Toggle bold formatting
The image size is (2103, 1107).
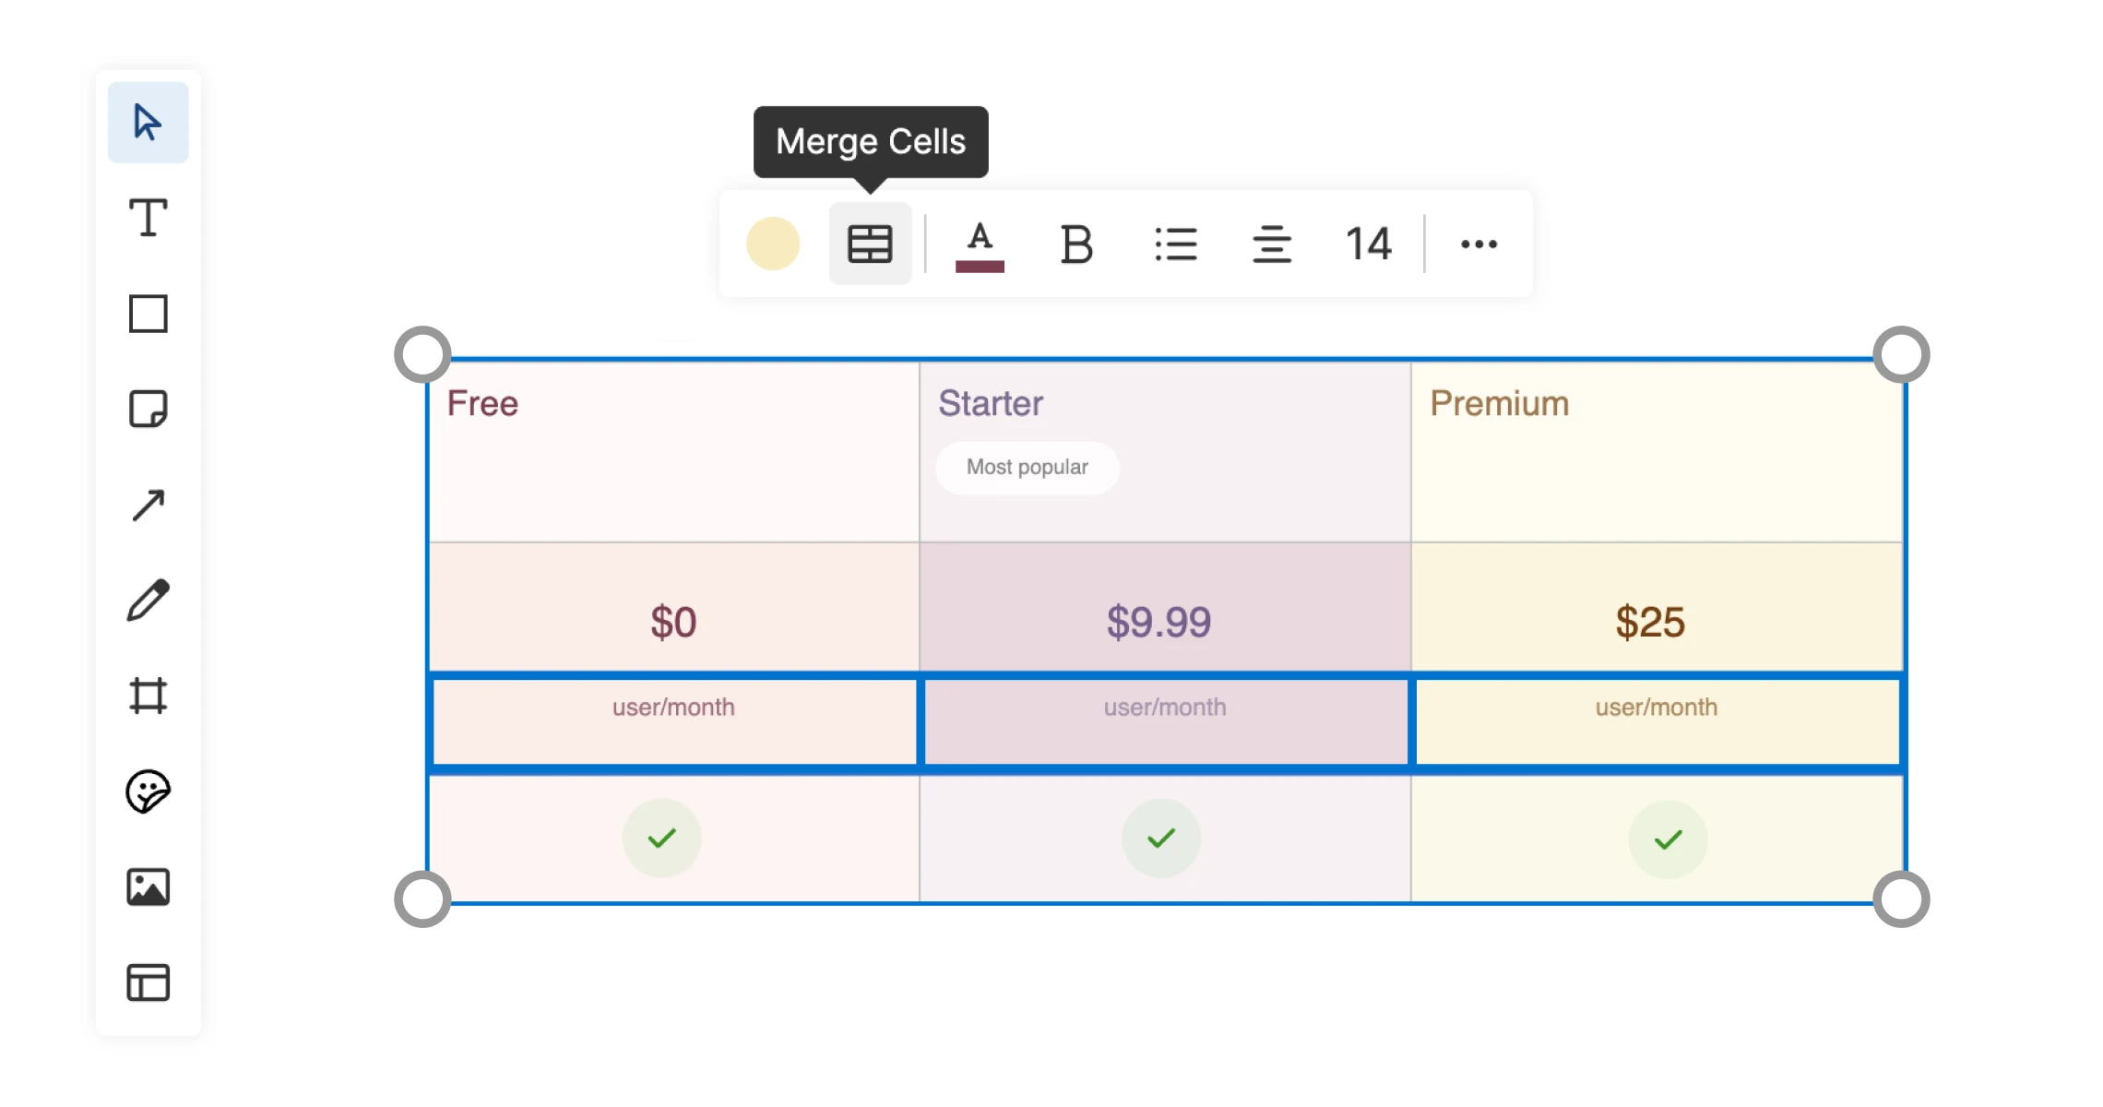(1075, 244)
